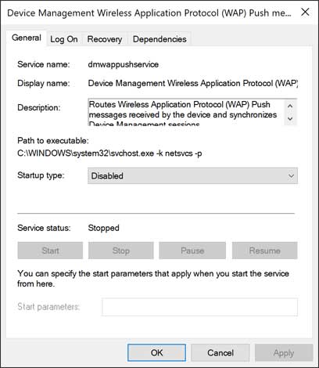Select the General tab
The image size is (319, 368).
(x=27, y=38)
